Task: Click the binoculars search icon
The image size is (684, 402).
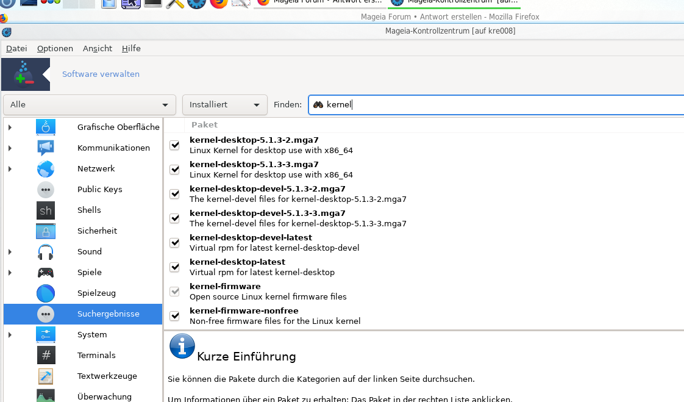Action: click(x=318, y=105)
